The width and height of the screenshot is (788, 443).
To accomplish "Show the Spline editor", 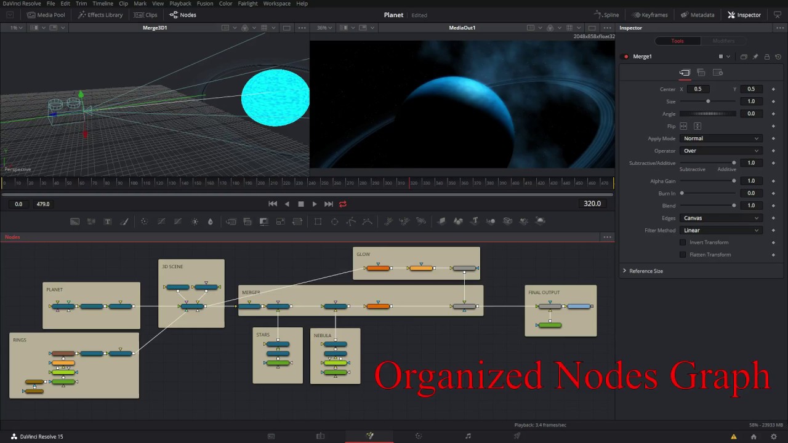I will [606, 15].
